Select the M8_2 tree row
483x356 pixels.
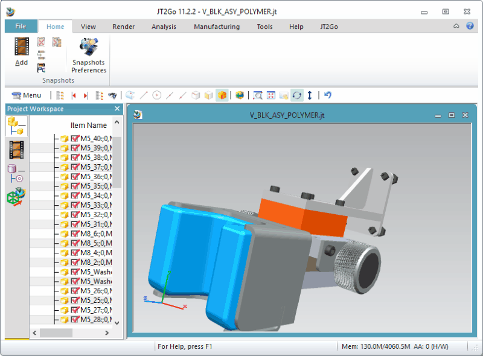tap(71, 262)
